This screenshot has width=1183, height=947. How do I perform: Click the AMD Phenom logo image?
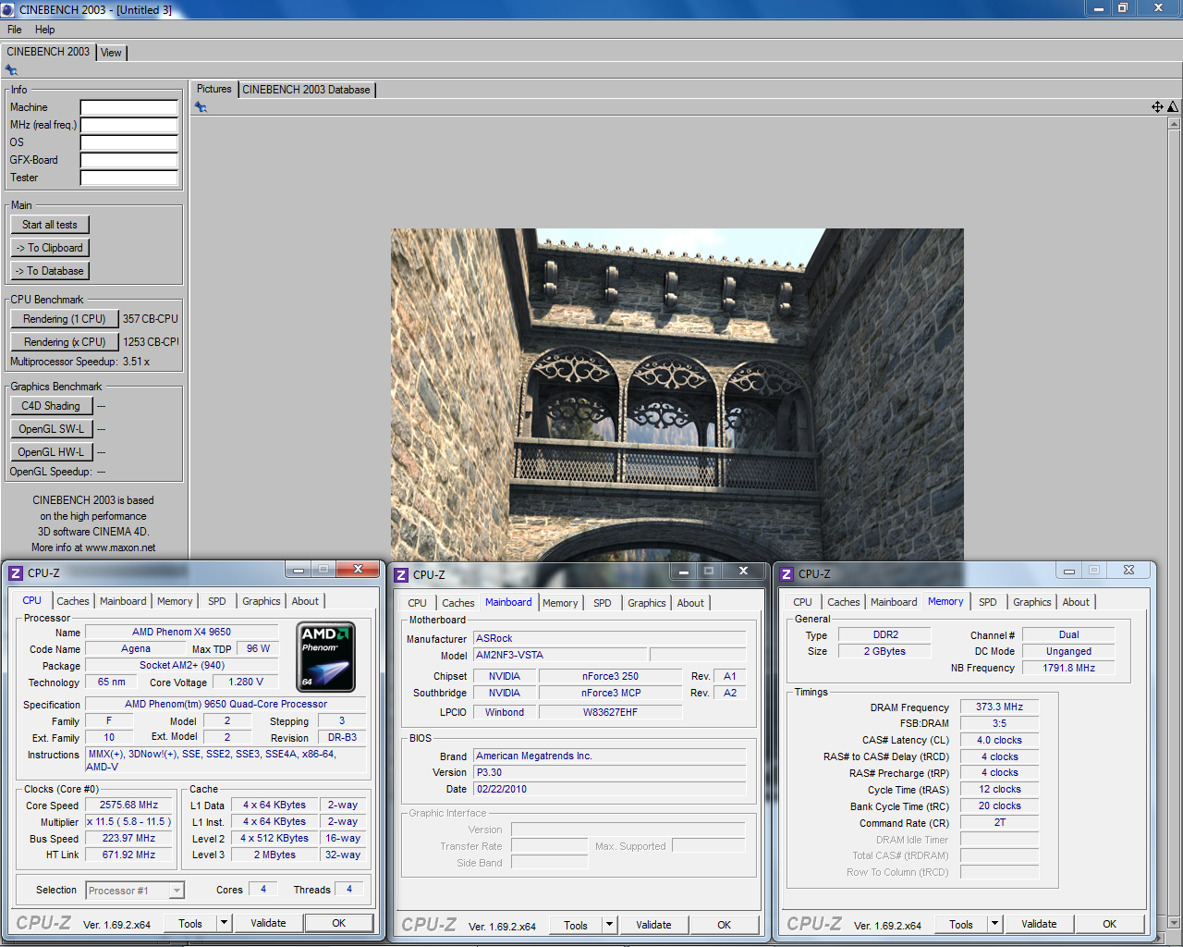click(326, 658)
